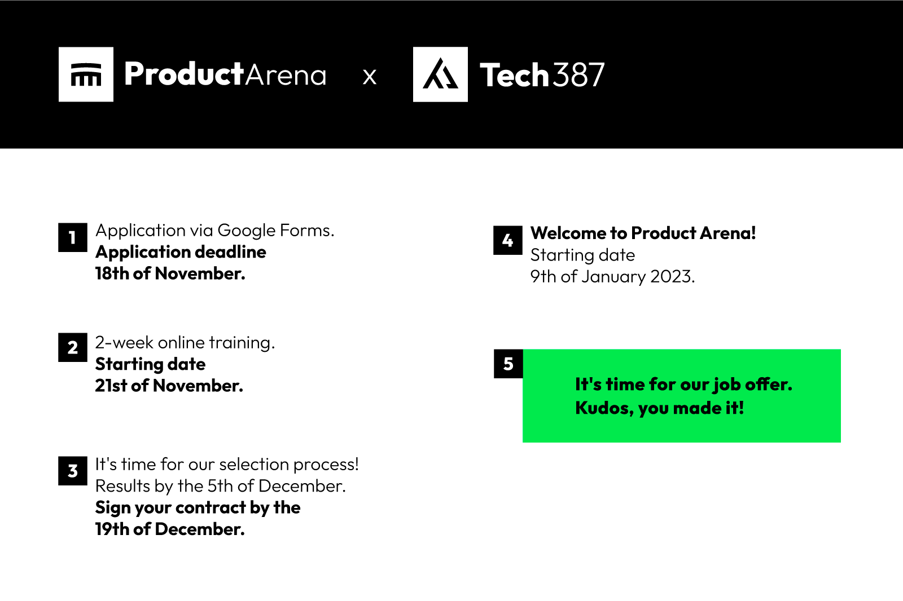
Task: Click 'Application via Google Forms' text
Action: [214, 231]
